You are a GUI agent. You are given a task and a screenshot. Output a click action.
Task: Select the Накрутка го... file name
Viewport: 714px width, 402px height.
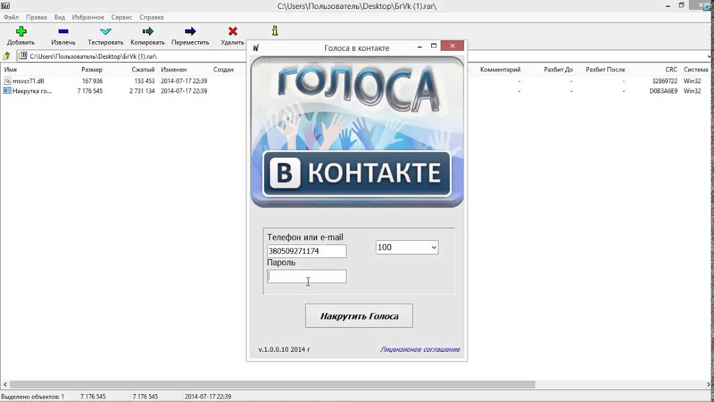pos(32,90)
